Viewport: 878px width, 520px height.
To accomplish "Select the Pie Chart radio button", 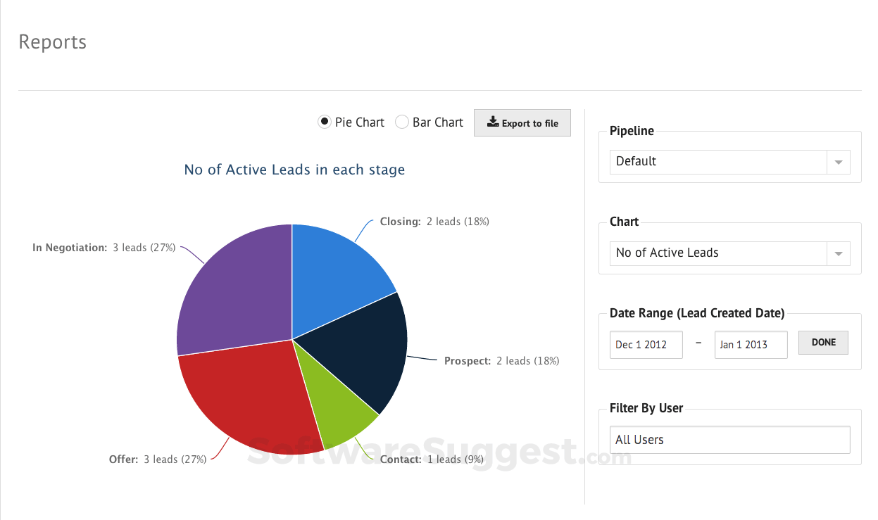I will coord(325,121).
